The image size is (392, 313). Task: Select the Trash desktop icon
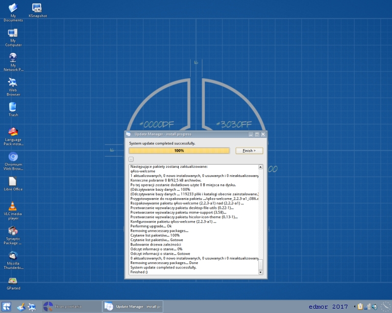pyautogui.click(x=13, y=110)
